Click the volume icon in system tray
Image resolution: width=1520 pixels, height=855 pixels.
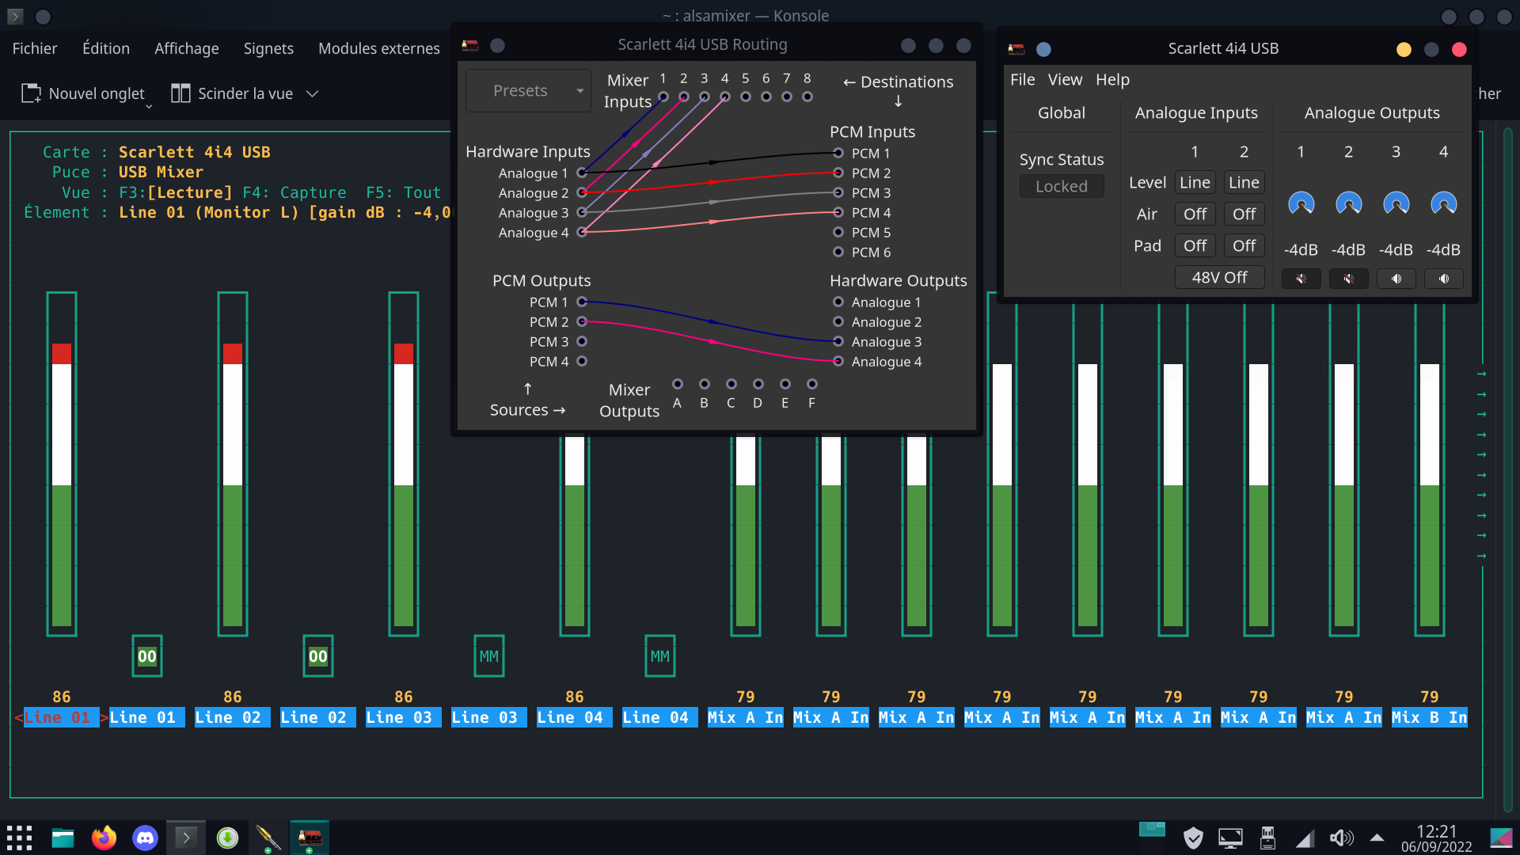point(1341,838)
